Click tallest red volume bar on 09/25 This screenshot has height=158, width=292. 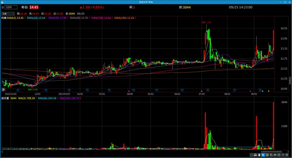click(x=273, y=126)
